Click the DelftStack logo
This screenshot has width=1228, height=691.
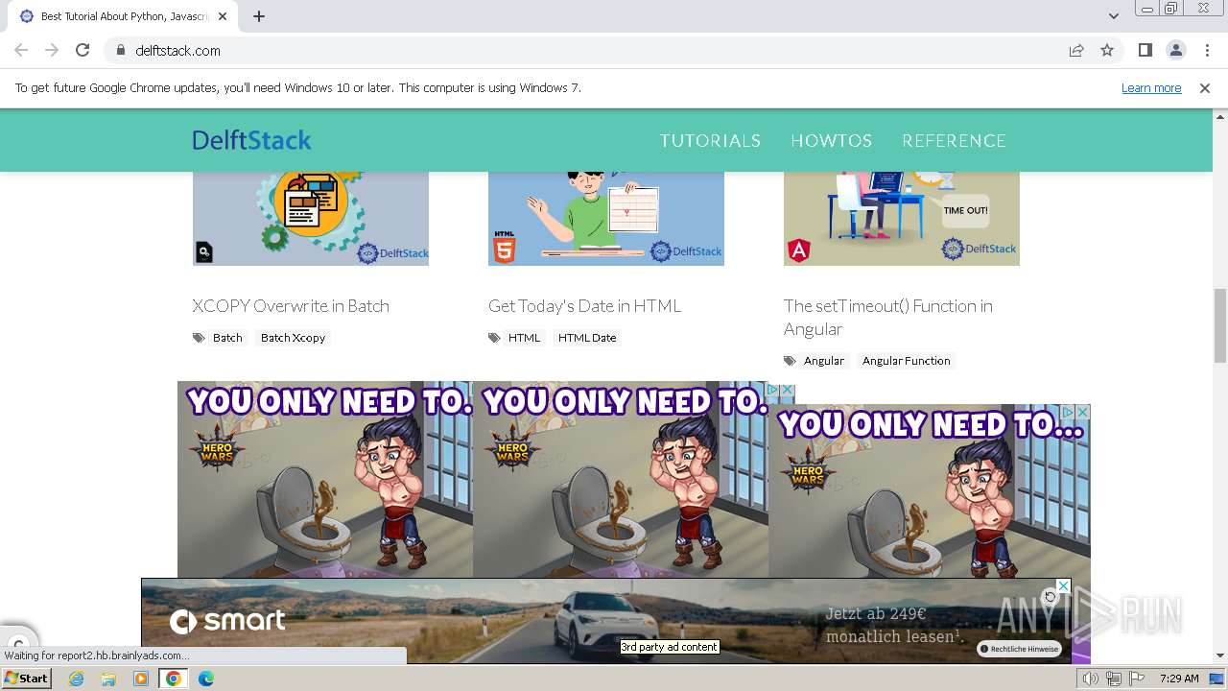(x=251, y=140)
